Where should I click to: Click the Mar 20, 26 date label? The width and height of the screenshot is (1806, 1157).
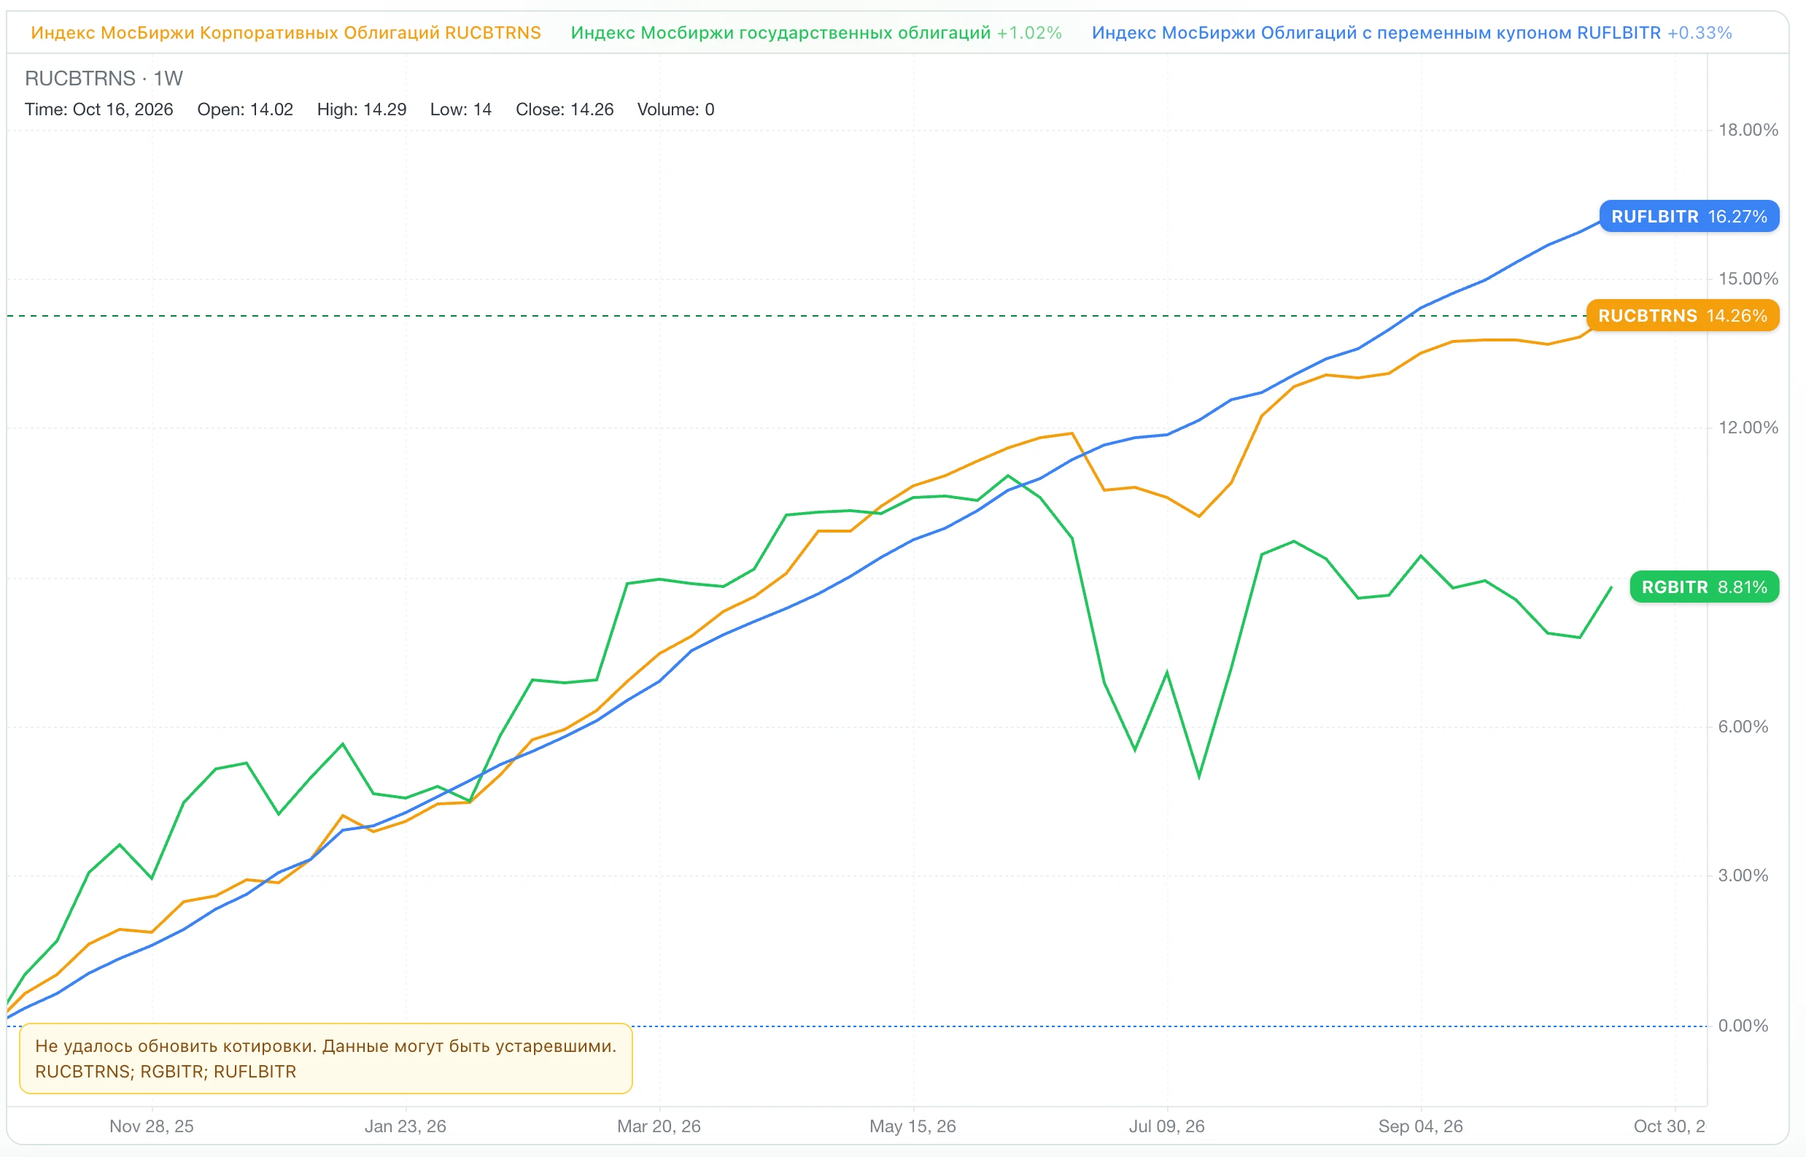coord(659,1126)
